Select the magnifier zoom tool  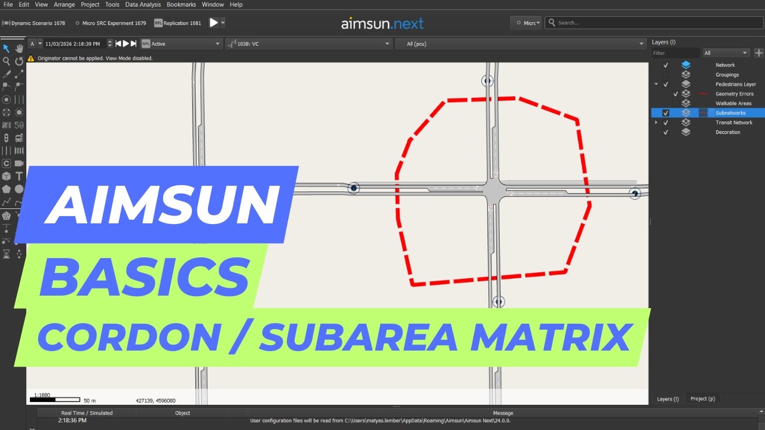point(7,61)
